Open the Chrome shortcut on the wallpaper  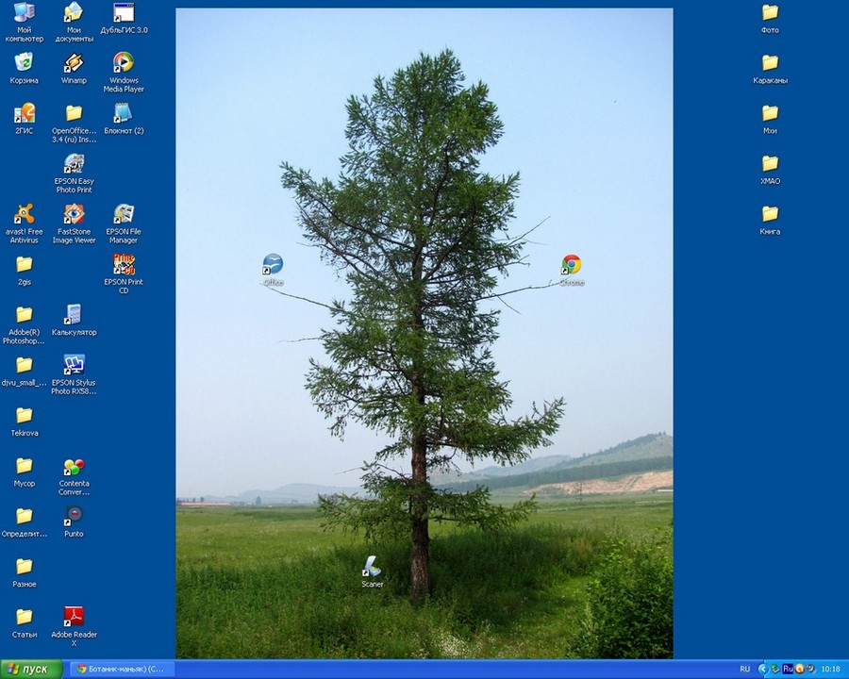[x=571, y=265]
